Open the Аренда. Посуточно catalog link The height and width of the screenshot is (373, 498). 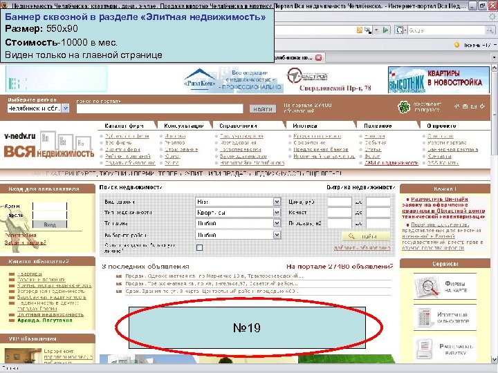45,321
